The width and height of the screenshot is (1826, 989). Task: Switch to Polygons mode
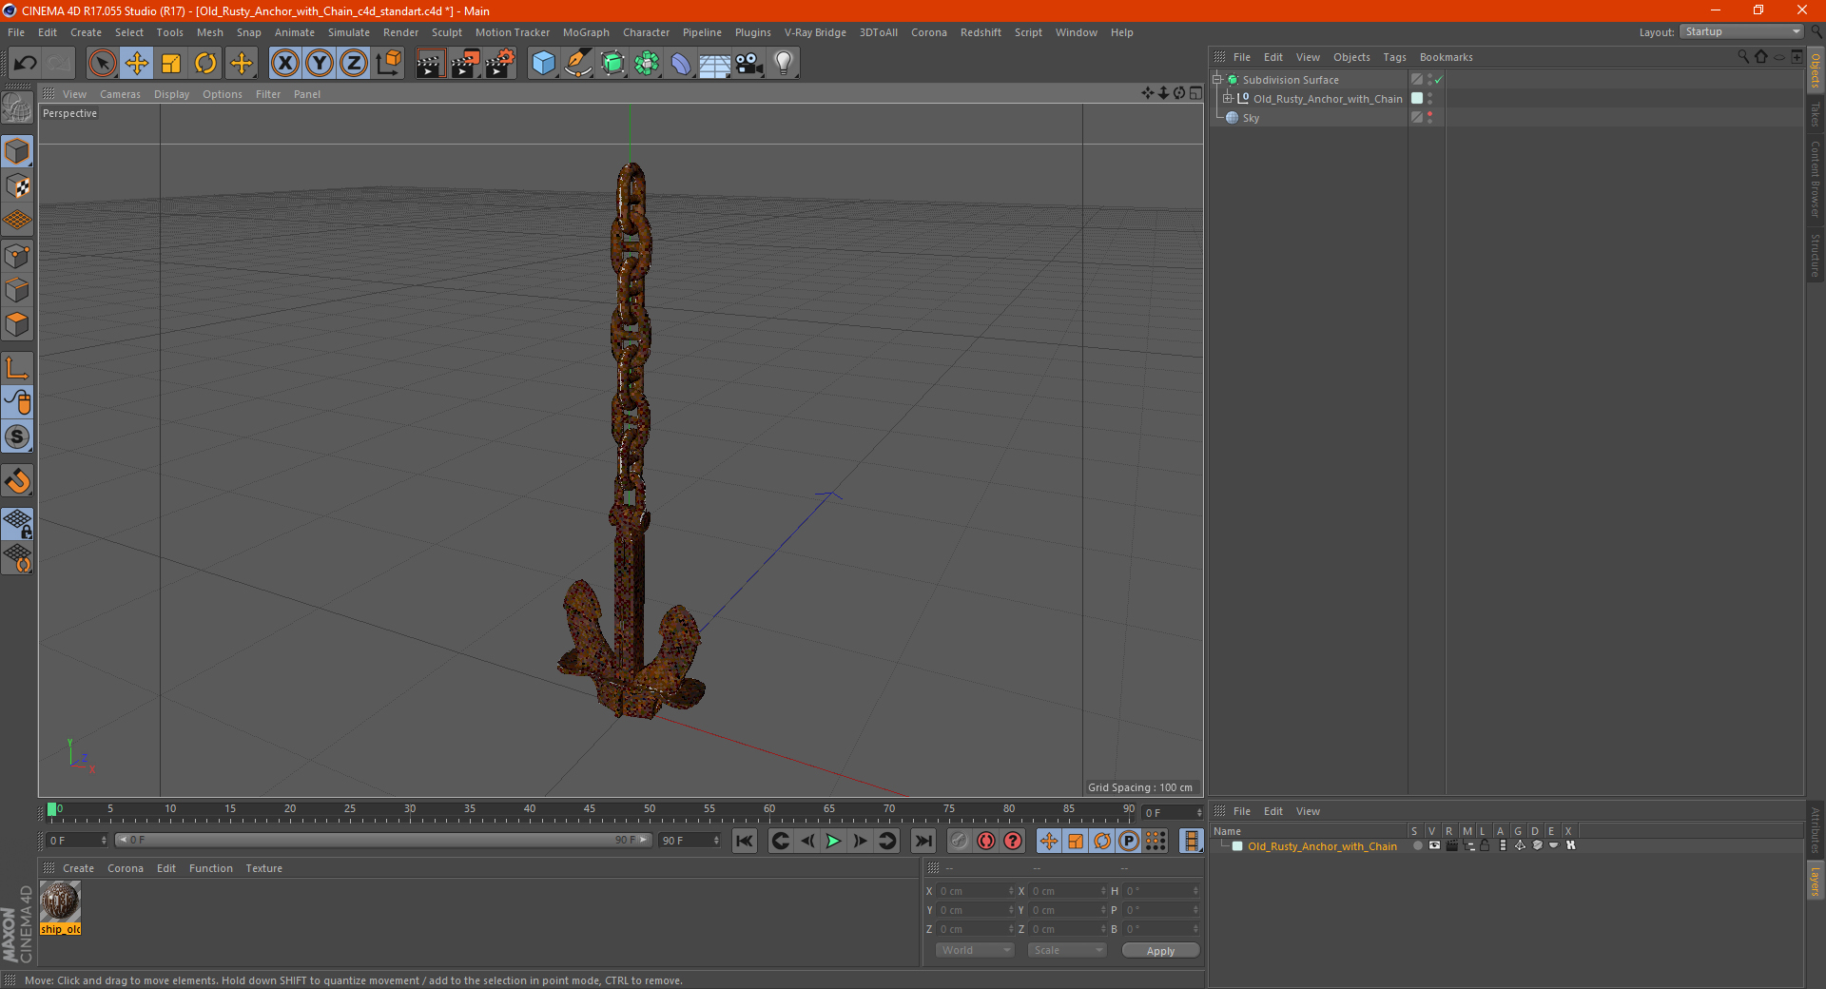tap(17, 324)
